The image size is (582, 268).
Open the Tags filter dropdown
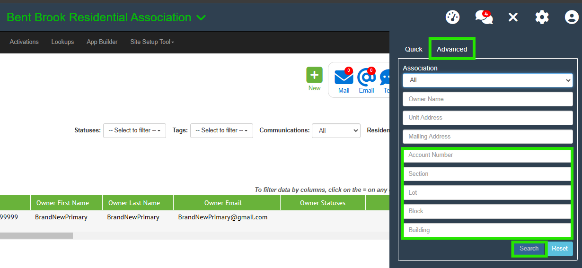pos(221,130)
